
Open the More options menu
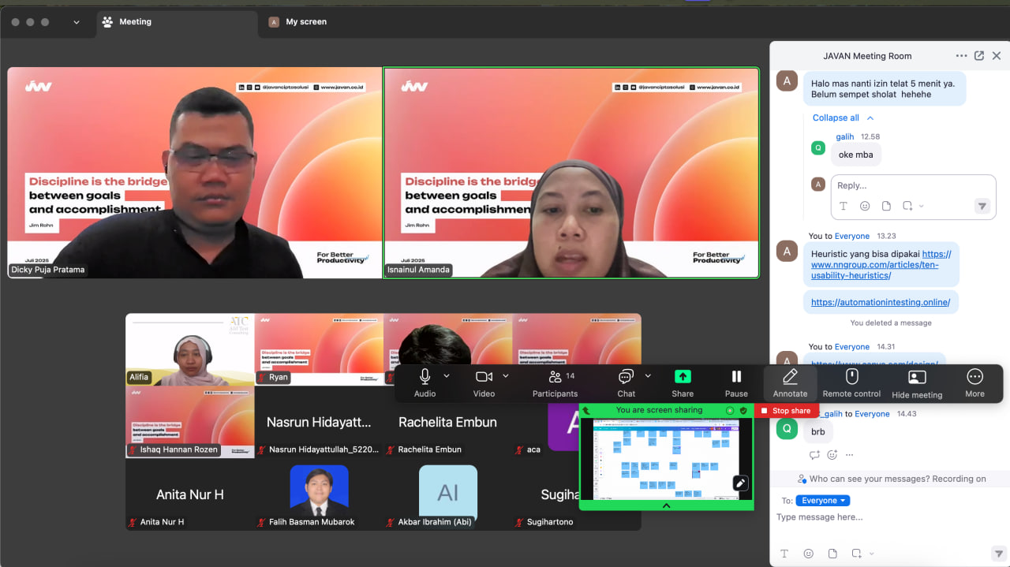pyautogui.click(x=974, y=382)
